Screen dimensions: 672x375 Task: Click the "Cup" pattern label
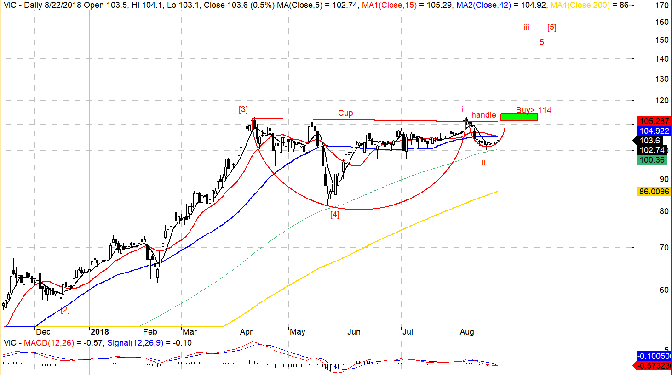pos(345,113)
